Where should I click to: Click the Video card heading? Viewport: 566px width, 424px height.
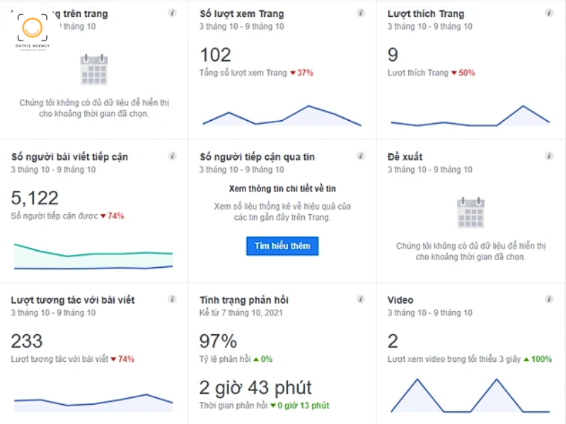coord(400,300)
